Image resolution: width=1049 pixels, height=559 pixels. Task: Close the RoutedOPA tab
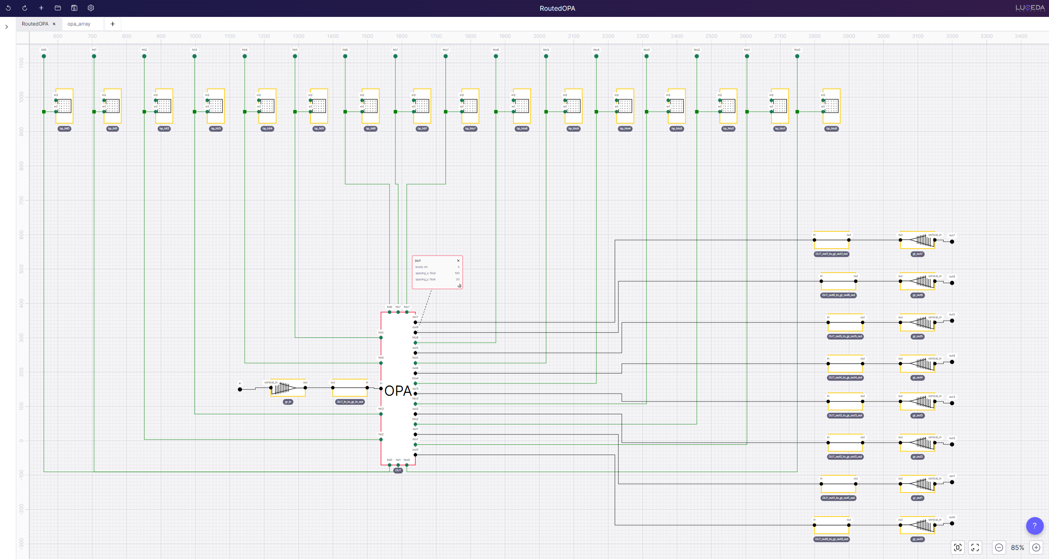[x=54, y=24]
